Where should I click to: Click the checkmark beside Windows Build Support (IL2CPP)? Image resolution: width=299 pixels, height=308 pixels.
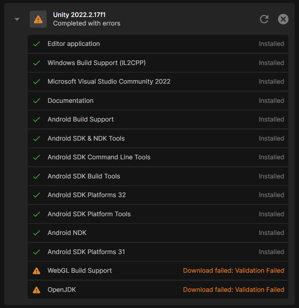37,63
